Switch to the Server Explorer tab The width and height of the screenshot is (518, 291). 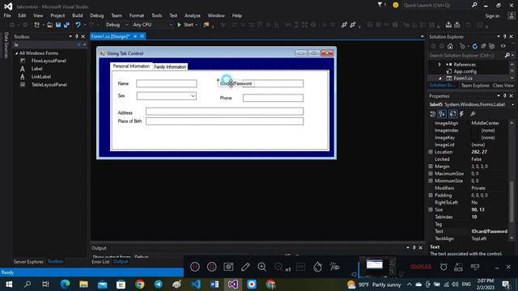point(28,262)
